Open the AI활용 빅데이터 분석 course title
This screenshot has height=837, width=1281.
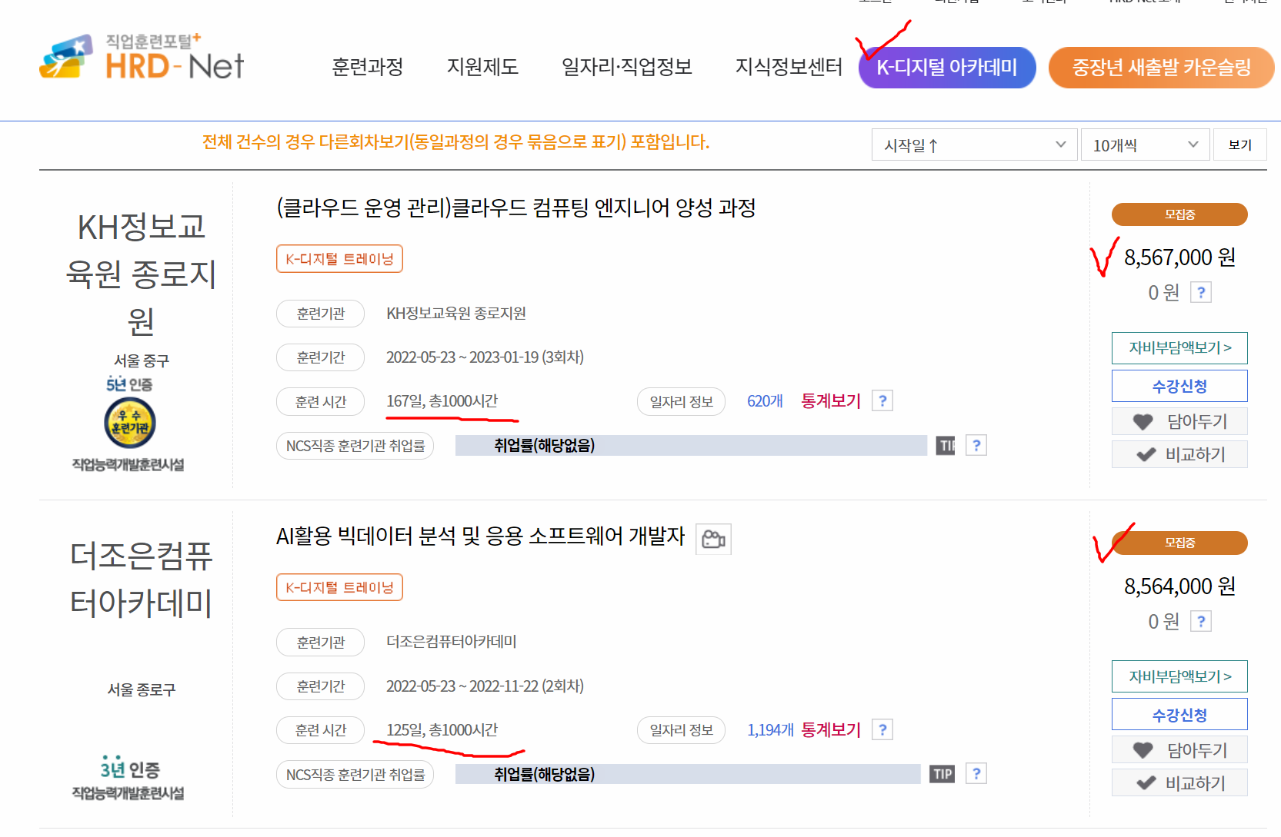(x=480, y=536)
